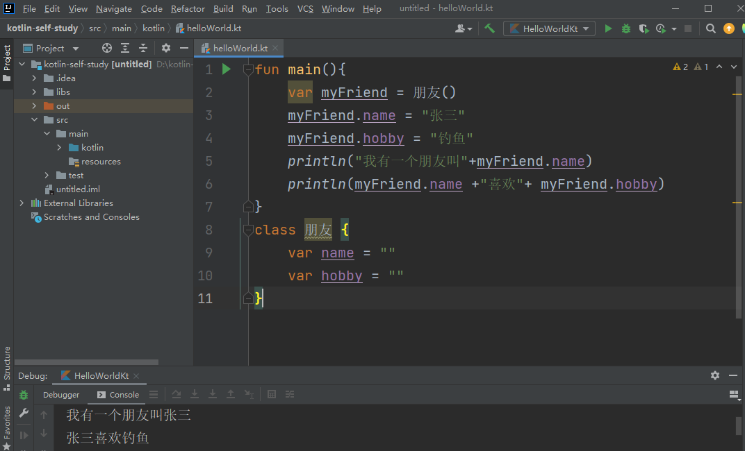Image resolution: width=745 pixels, height=451 pixels.
Task: Open Search Everywhere magnifier icon
Action: (x=710, y=28)
